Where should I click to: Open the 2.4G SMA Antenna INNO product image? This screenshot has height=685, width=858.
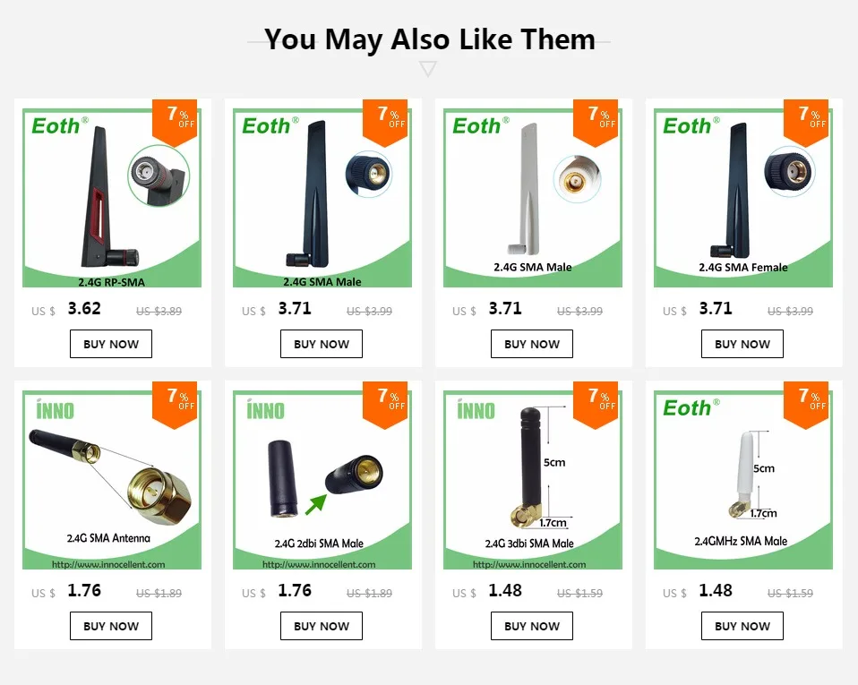click(x=112, y=480)
